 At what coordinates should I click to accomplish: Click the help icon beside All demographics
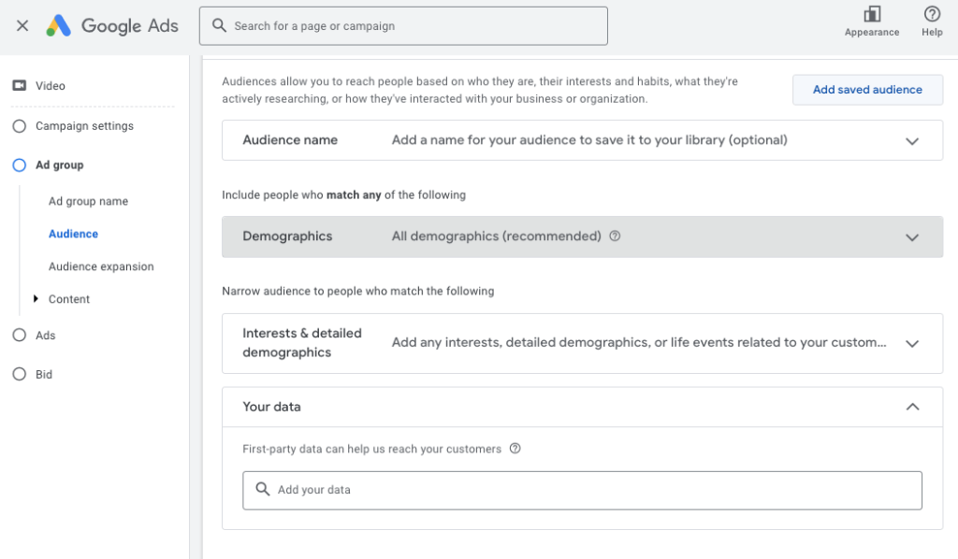point(615,236)
